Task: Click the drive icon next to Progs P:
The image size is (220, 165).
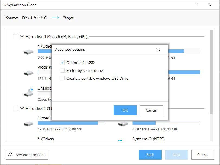Action: 28,73
